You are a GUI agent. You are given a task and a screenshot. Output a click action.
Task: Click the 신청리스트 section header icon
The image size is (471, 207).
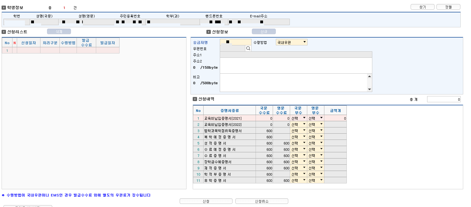pos(3,31)
